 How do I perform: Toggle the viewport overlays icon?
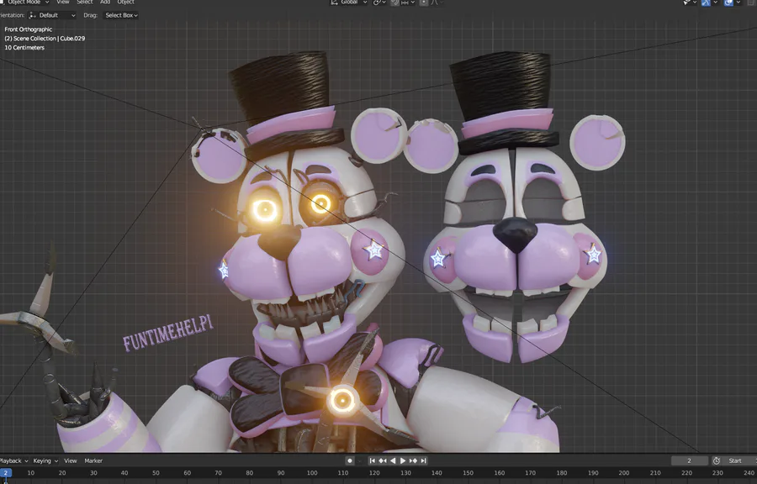728,3
